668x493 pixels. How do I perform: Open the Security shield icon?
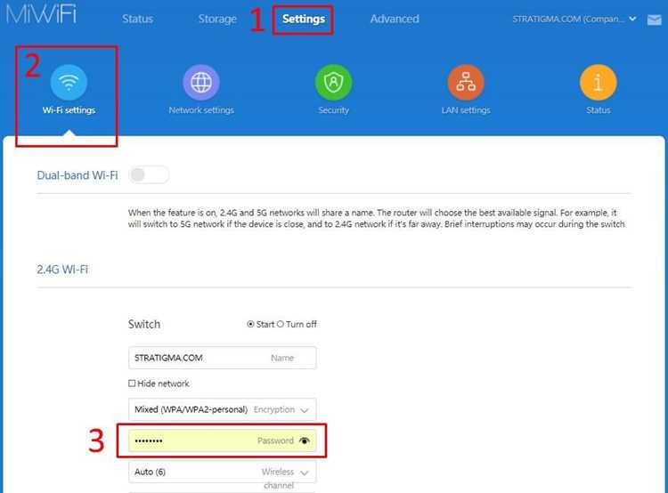tap(334, 82)
